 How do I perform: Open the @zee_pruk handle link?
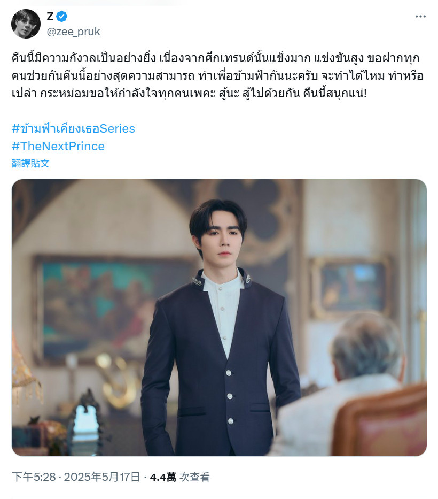[x=73, y=32]
